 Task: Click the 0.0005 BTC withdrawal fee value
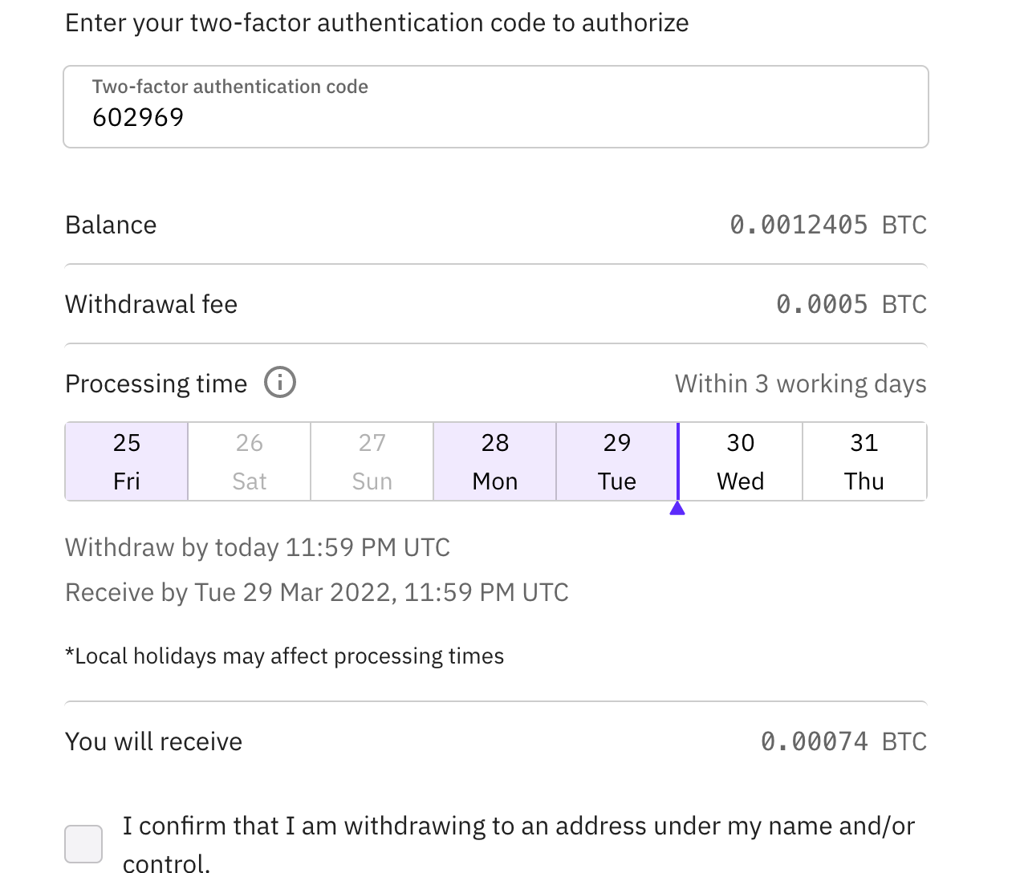[x=851, y=304]
